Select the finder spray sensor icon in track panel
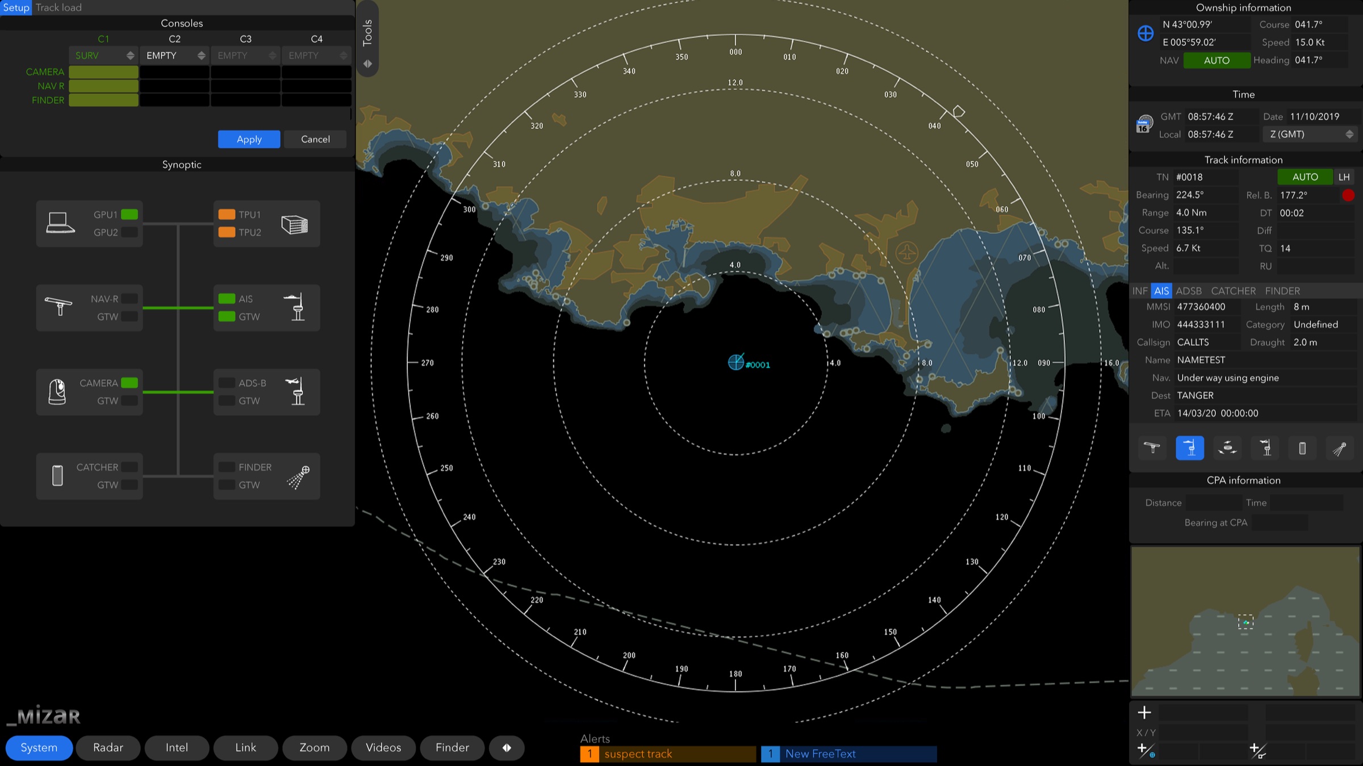This screenshot has height=766, width=1363. (x=1339, y=448)
